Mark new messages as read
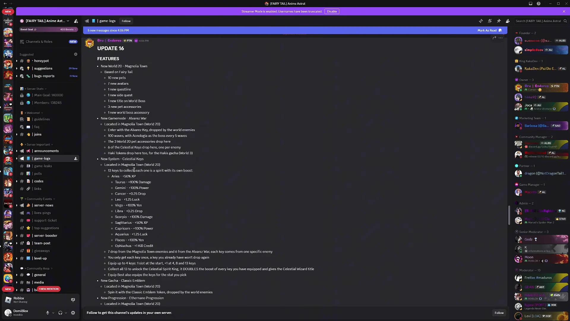This screenshot has height=321, width=570. 490,30
